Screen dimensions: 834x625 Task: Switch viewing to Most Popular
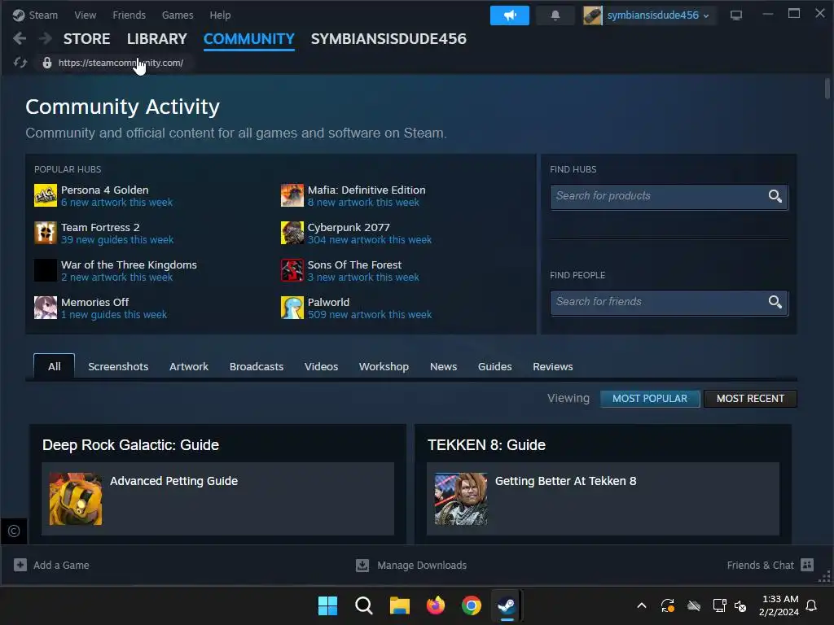tap(650, 399)
